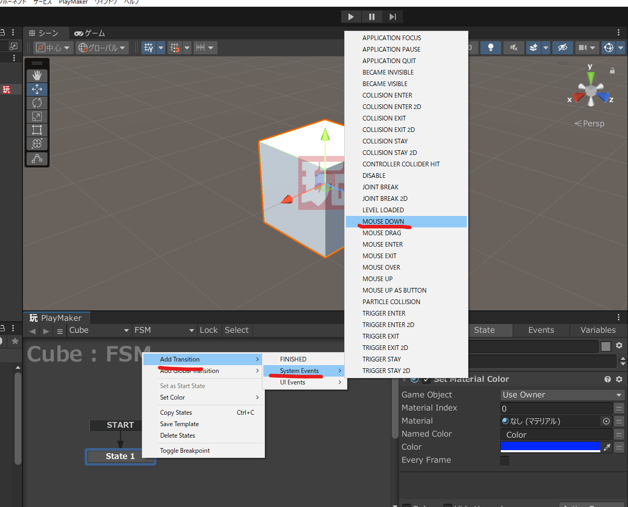Go forward in PlayMaker selection history
628x507 pixels.
click(x=46, y=331)
